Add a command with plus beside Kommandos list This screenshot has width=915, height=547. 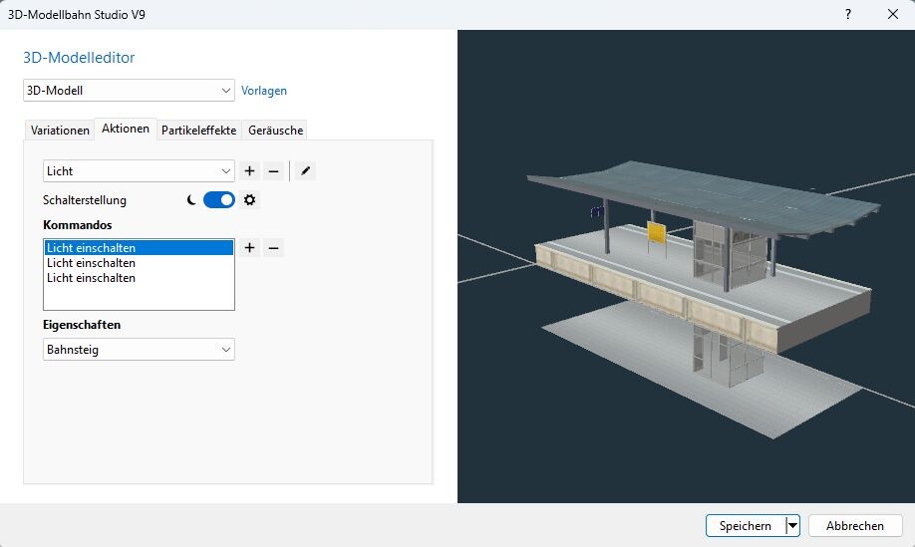coord(249,248)
